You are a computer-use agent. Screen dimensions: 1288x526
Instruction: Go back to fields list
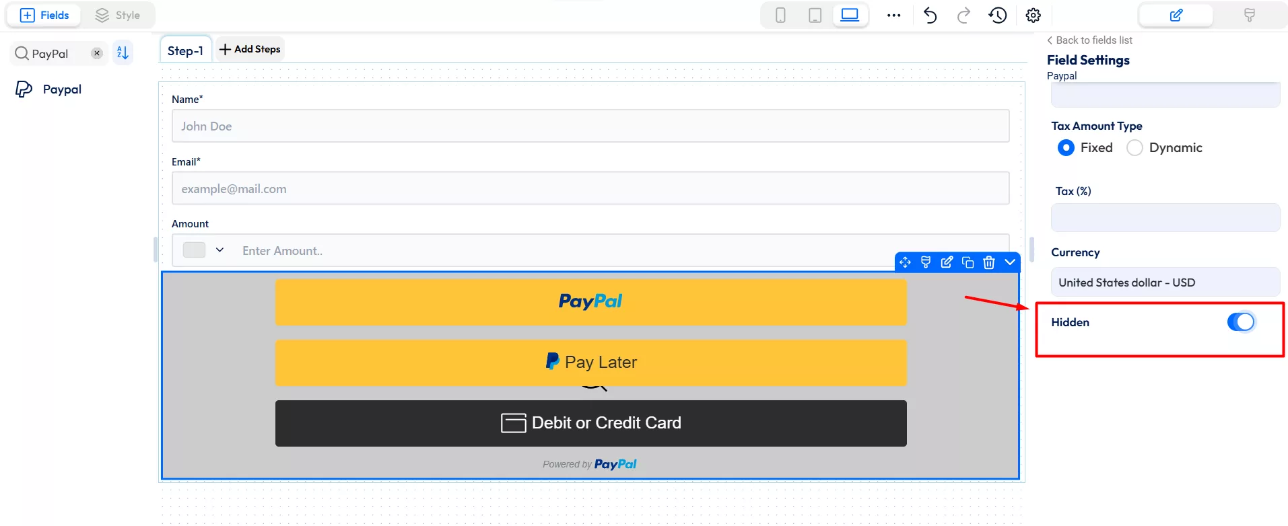coord(1089,40)
